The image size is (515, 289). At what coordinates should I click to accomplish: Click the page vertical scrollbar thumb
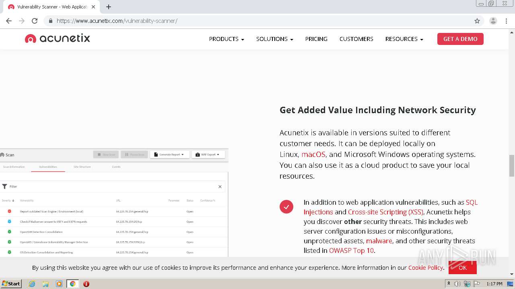pos(512,165)
